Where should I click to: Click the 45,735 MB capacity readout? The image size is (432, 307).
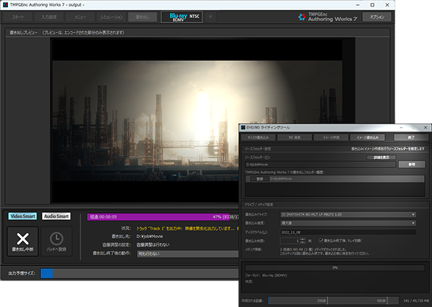[x=416, y=301]
